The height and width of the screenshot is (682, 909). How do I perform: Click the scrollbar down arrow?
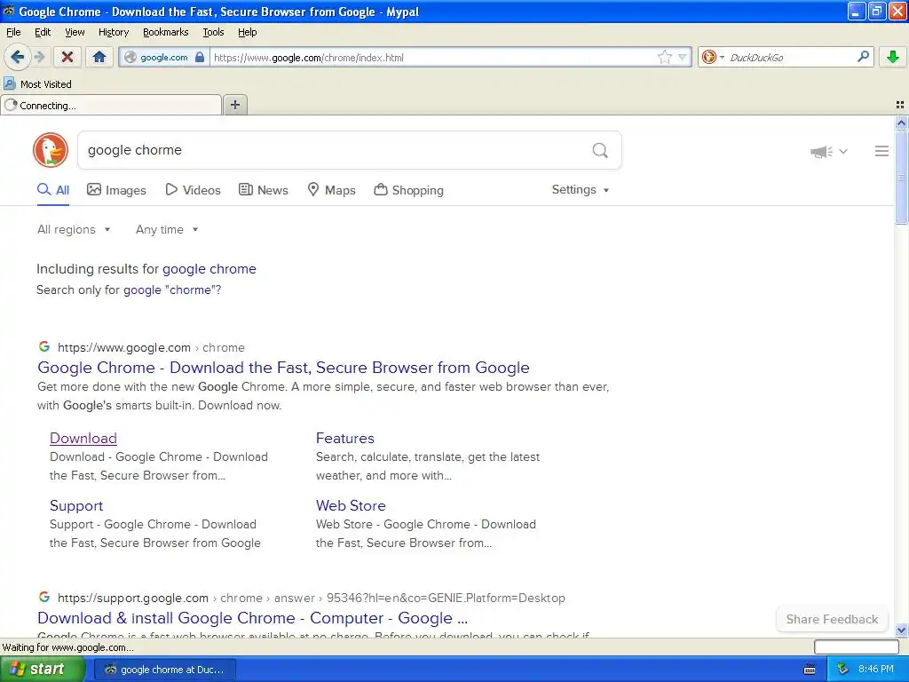click(901, 630)
